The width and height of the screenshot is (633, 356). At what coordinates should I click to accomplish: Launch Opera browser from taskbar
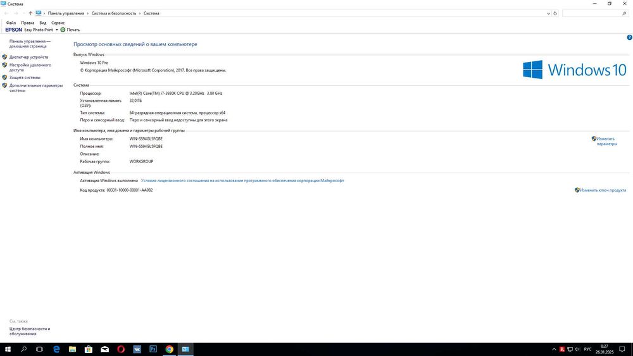121,349
